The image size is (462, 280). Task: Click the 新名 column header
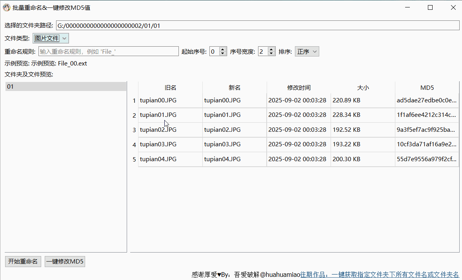tap(234, 87)
